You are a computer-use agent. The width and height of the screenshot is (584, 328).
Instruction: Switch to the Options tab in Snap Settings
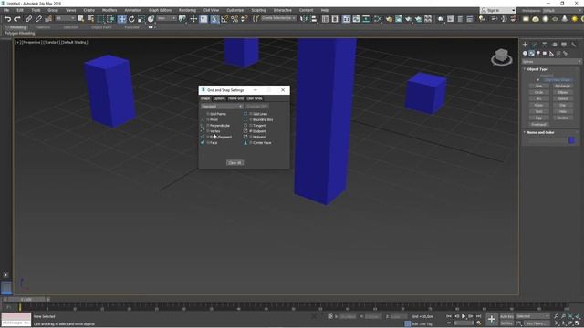pyautogui.click(x=219, y=98)
